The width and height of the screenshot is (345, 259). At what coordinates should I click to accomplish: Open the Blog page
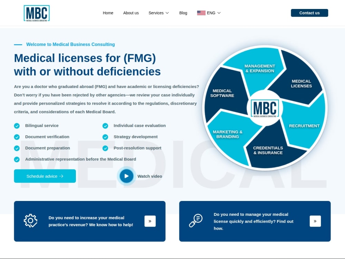[183, 13]
